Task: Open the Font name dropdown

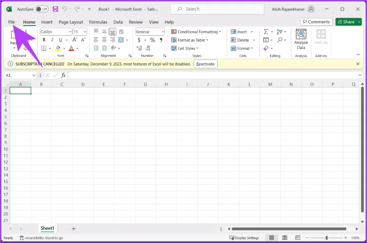Action: (70, 32)
